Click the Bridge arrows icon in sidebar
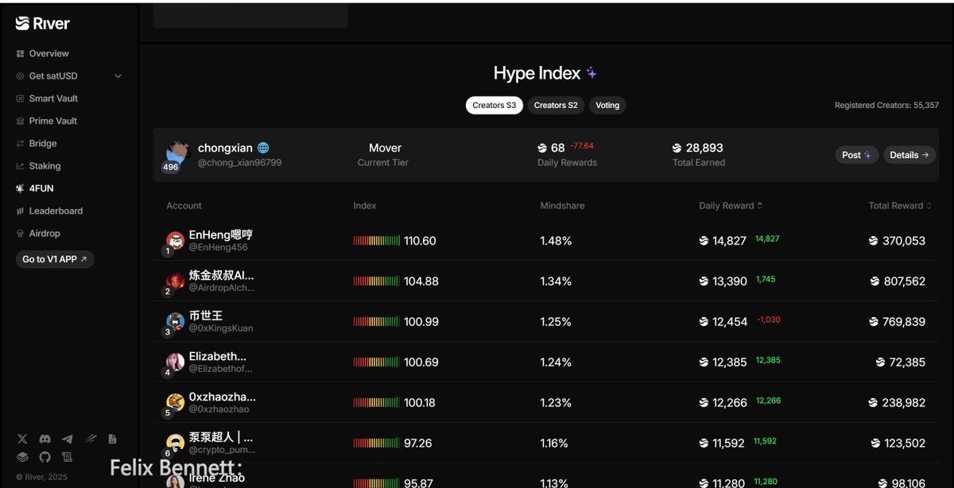This screenshot has height=488, width=954. click(21, 144)
